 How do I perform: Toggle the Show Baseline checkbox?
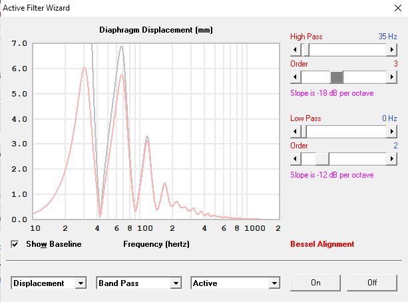click(x=15, y=244)
